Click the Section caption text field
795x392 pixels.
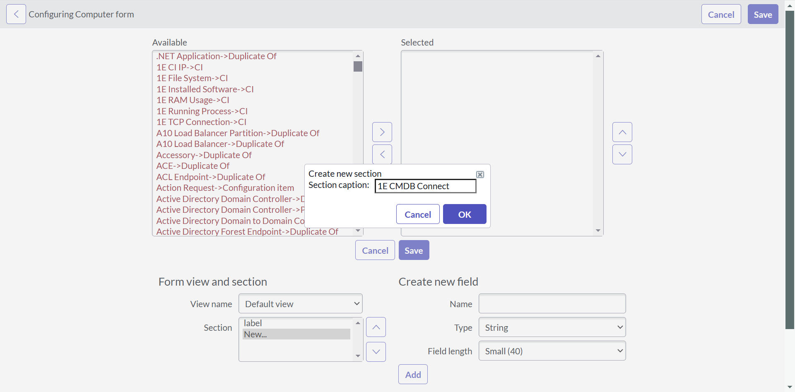[x=425, y=186]
